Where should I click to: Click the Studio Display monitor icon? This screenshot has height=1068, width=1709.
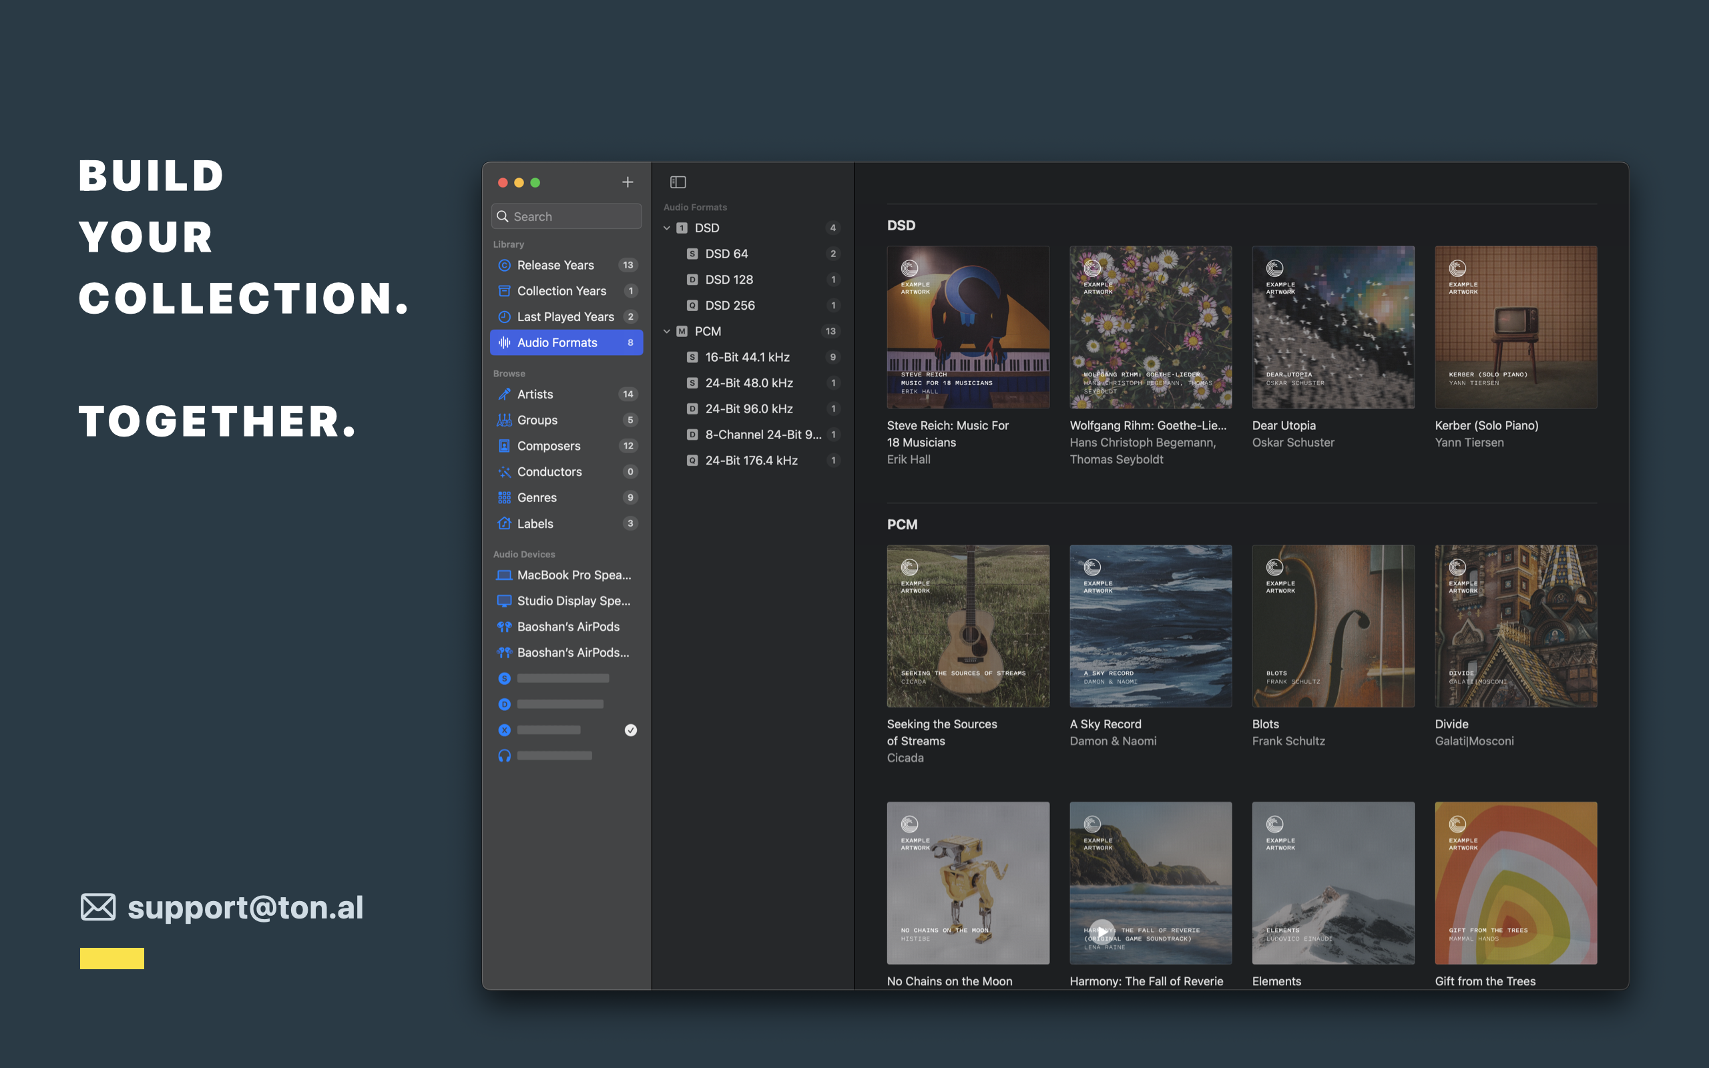[504, 601]
